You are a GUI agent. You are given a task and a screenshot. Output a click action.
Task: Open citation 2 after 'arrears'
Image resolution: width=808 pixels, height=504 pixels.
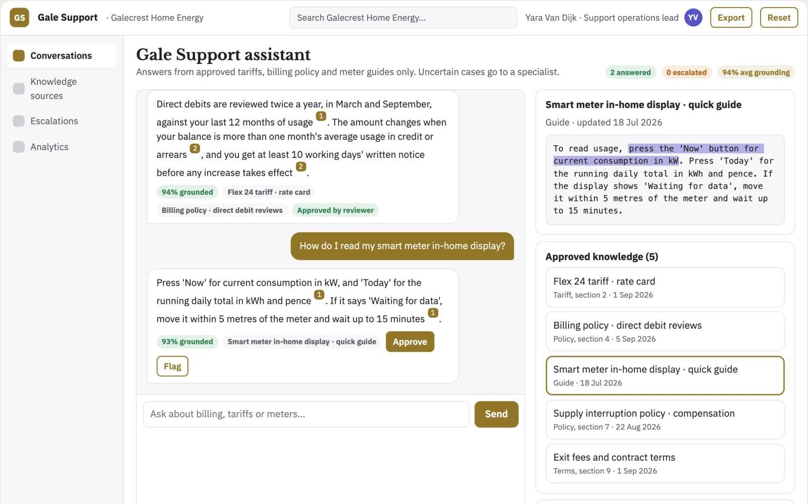click(195, 148)
